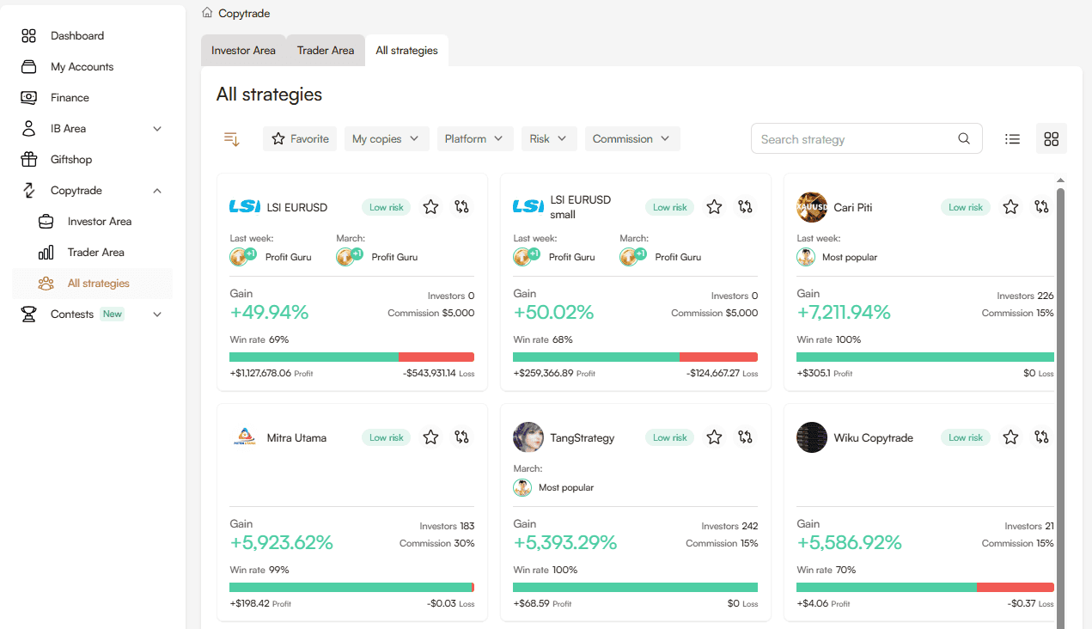Image resolution: width=1092 pixels, height=629 pixels.
Task: Click into the Search strategy field
Action: coord(855,139)
